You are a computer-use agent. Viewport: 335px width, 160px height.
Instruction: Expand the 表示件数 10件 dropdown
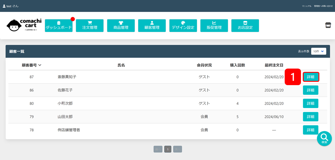click(318, 51)
